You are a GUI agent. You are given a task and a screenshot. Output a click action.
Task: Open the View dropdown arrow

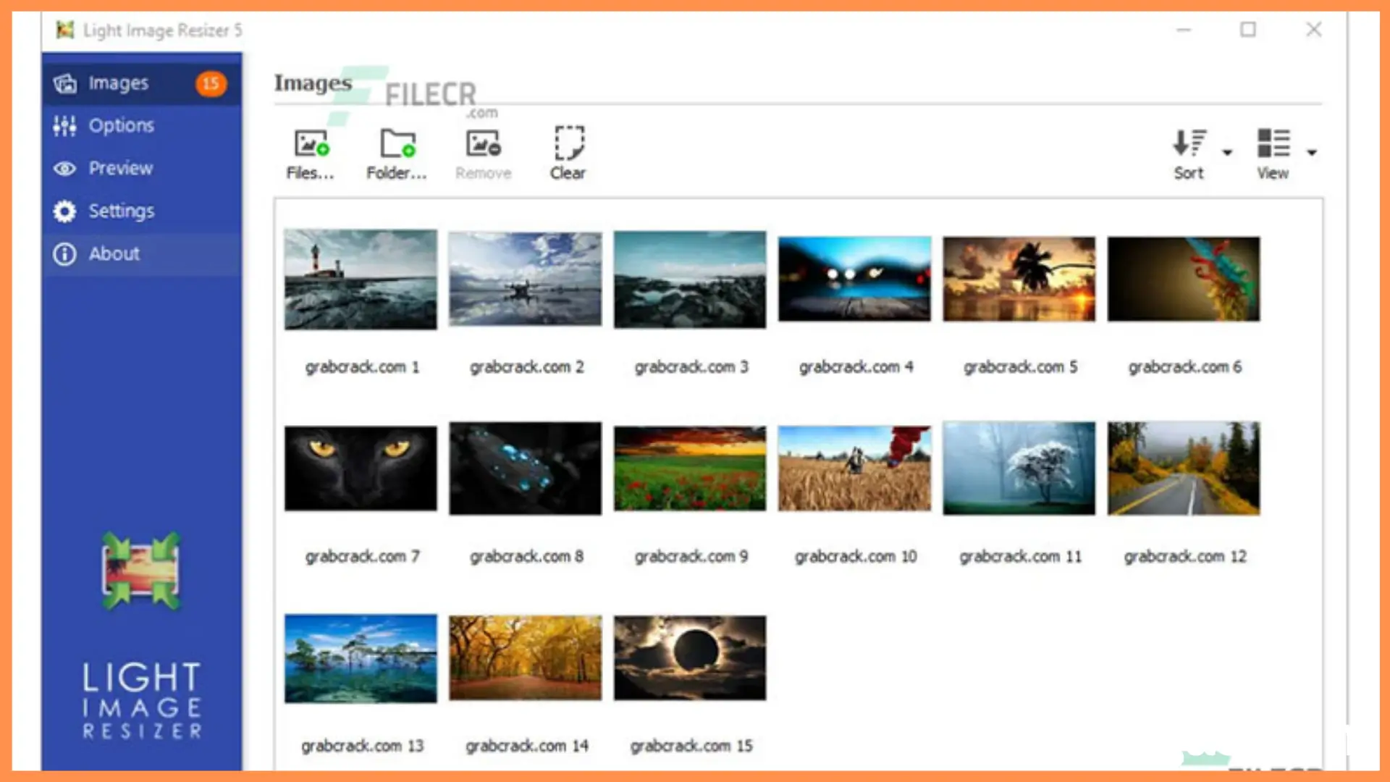pyautogui.click(x=1311, y=152)
